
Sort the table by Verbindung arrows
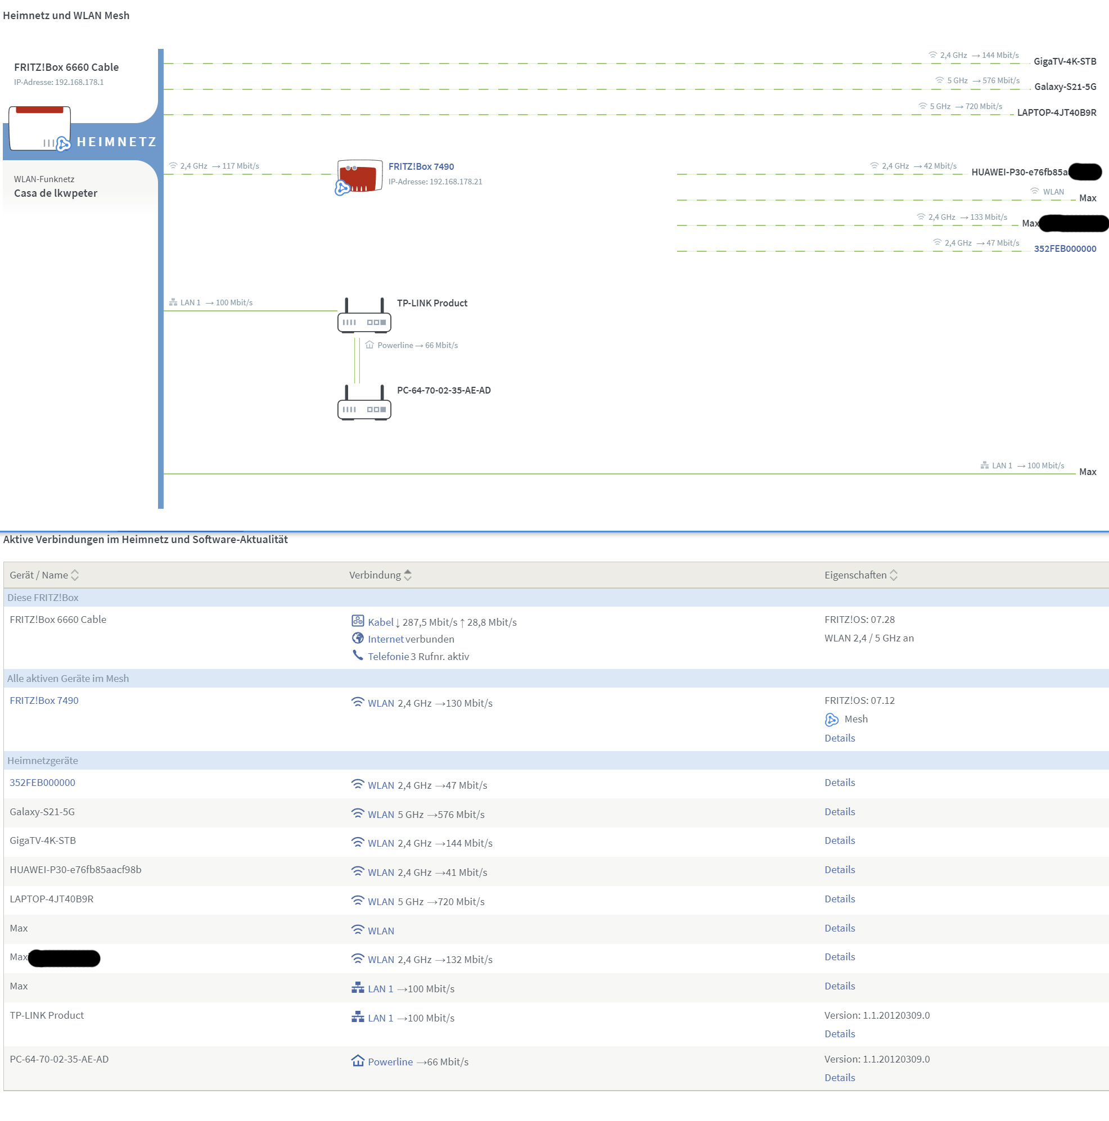408,575
